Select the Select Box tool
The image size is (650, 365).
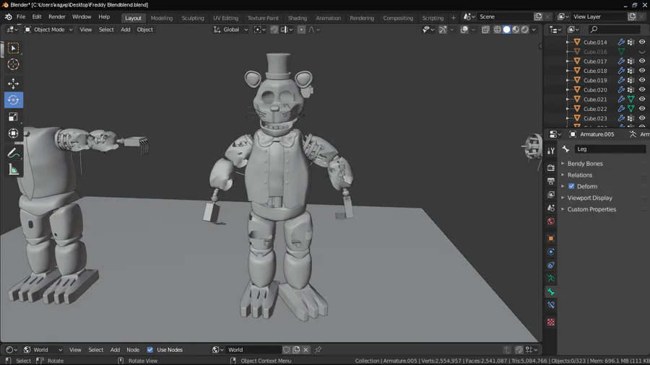(13, 48)
